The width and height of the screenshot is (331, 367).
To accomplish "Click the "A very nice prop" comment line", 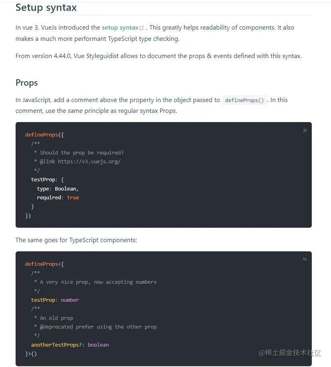I will 98,282.
